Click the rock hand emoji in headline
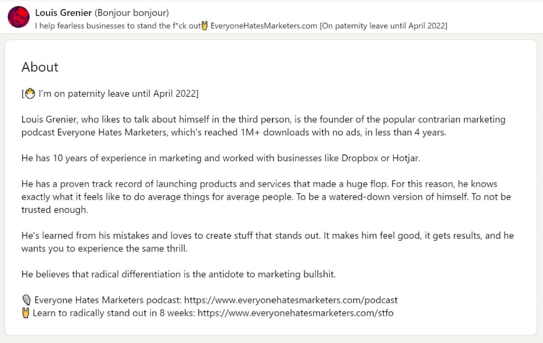Viewport: 543px width, 343px height. [205, 26]
